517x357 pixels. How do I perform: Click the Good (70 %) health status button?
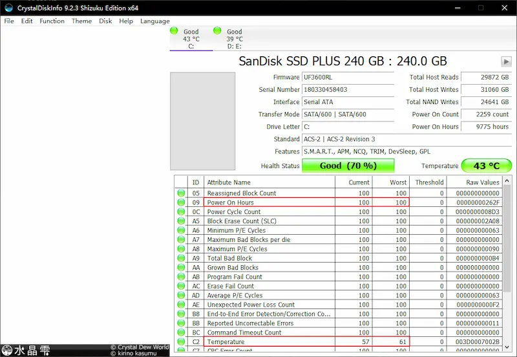[x=348, y=166]
